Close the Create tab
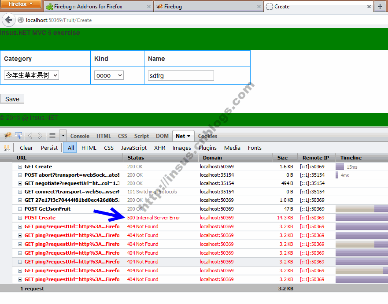This screenshot has height=304, width=388. (369, 7)
